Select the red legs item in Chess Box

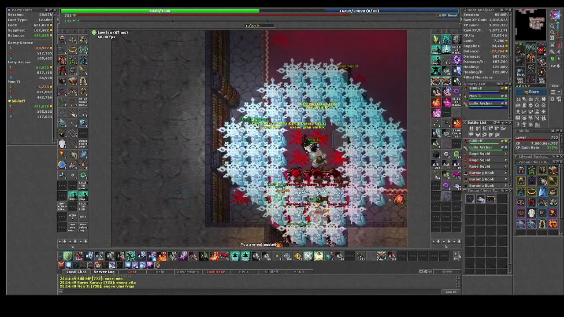pos(532,202)
